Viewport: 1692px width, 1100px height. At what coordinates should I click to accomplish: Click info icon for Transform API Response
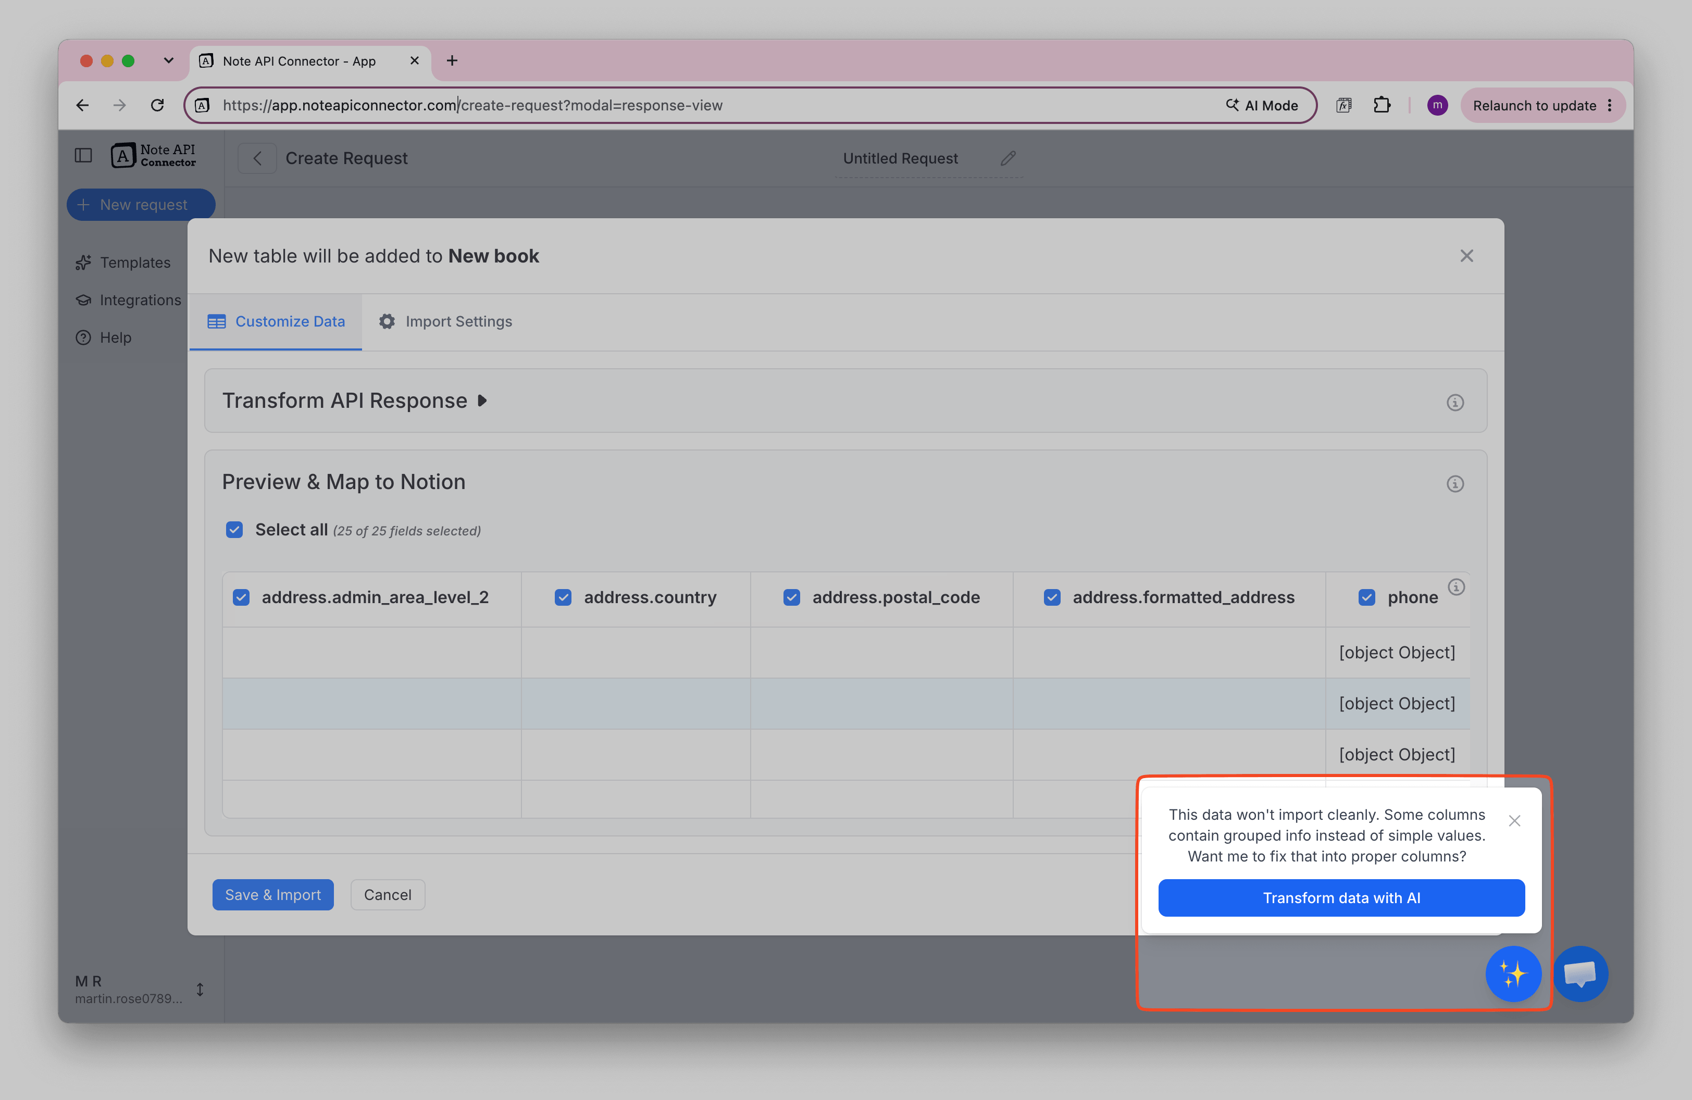pyautogui.click(x=1454, y=402)
